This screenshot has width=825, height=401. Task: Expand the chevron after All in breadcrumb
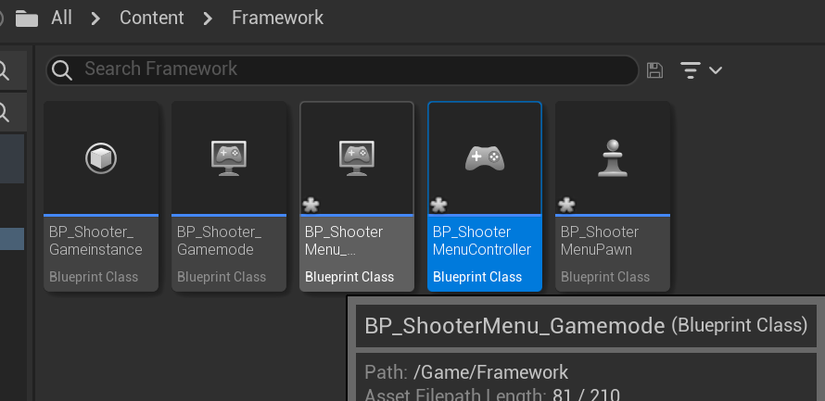(x=95, y=19)
